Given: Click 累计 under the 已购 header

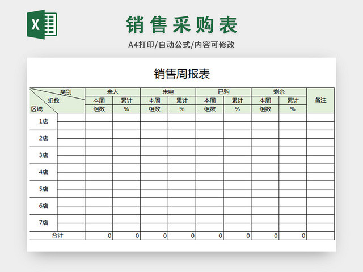Looking at the screenshot, I should click(237, 100).
